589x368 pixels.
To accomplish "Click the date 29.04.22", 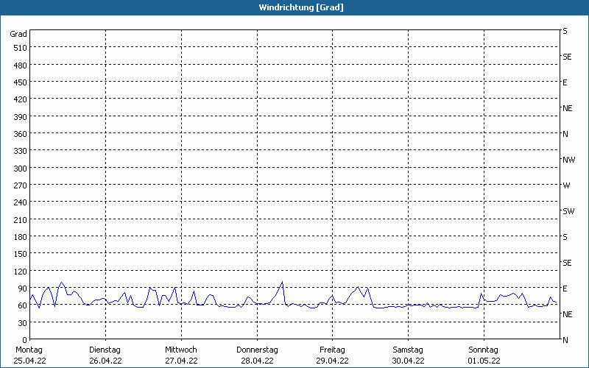I will point(333,361).
